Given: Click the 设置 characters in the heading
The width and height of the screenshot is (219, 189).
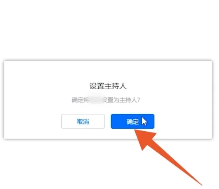Looking at the screenshot, I should click(96, 86).
